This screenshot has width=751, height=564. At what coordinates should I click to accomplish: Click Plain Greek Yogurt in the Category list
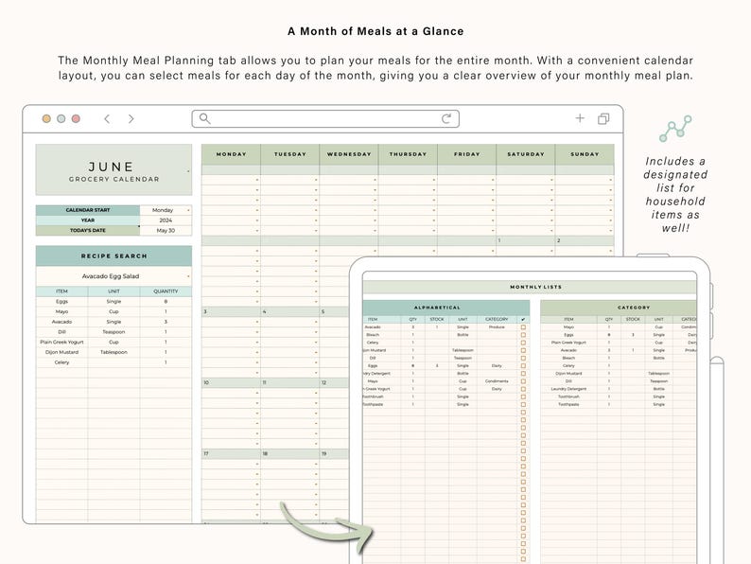click(x=568, y=343)
